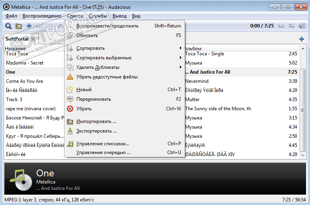Click the red remove icon beside Убрать

(70, 109)
